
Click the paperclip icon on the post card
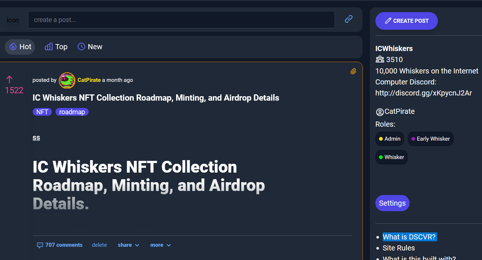point(353,71)
